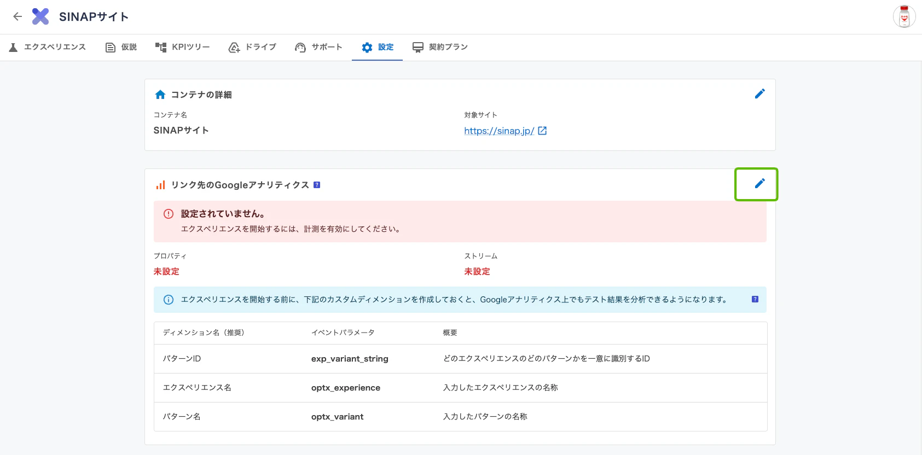The height and width of the screenshot is (455, 922).
Task: Click the 設定されていません。 alert heading
Action: point(223,214)
